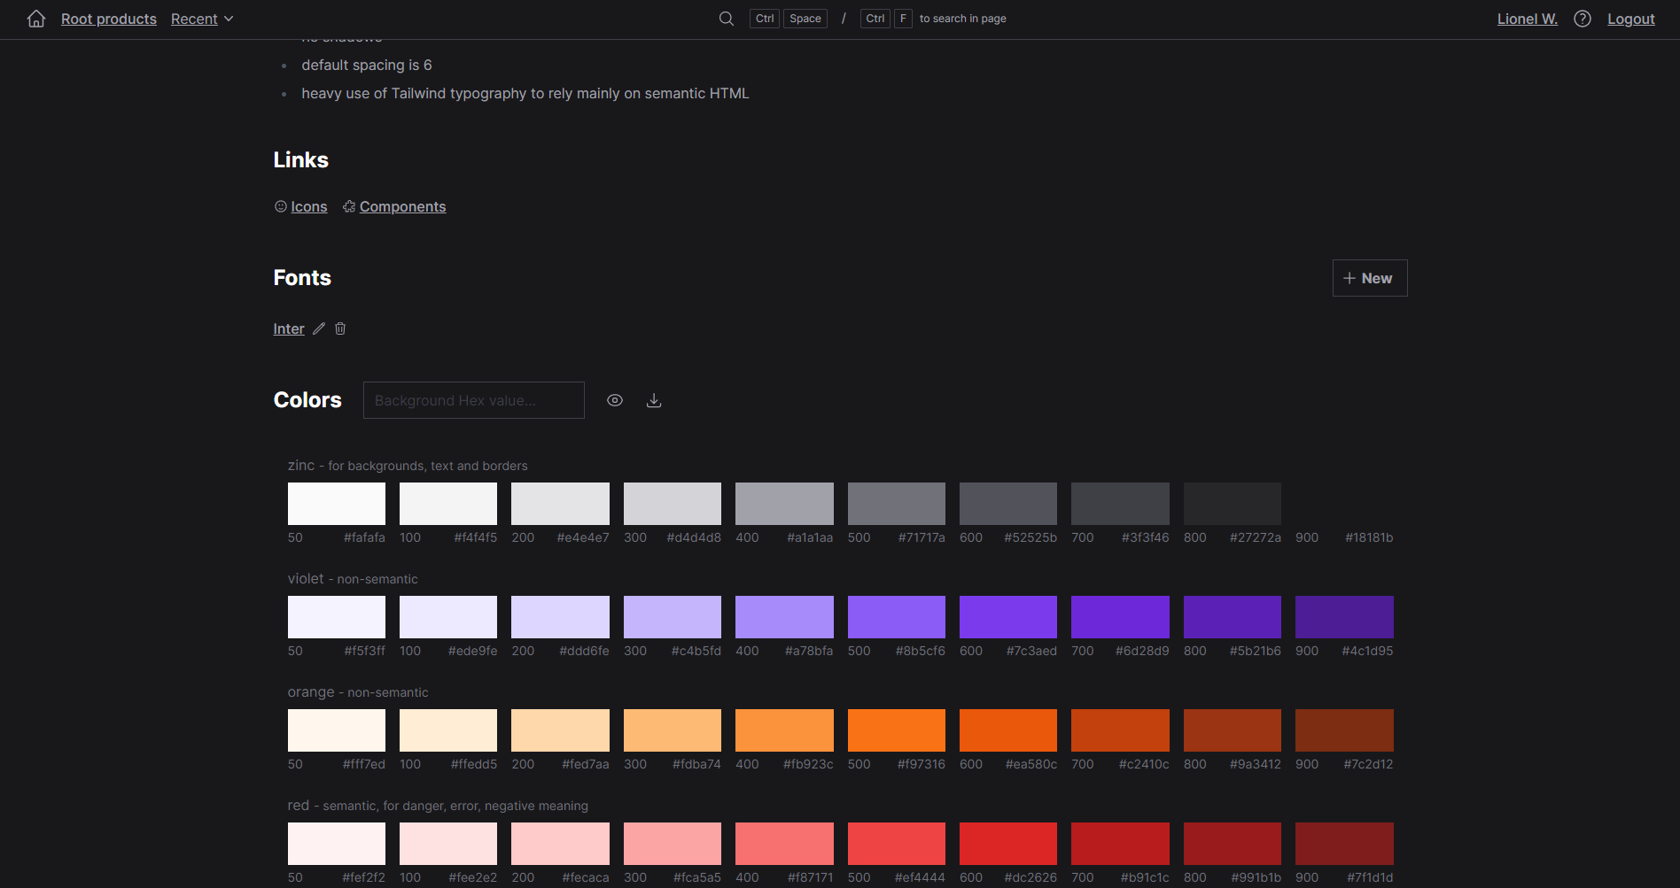Screen dimensions: 1680x888
Task: Click the violet 100 hex label #ede9fe
Action: [472, 651]
